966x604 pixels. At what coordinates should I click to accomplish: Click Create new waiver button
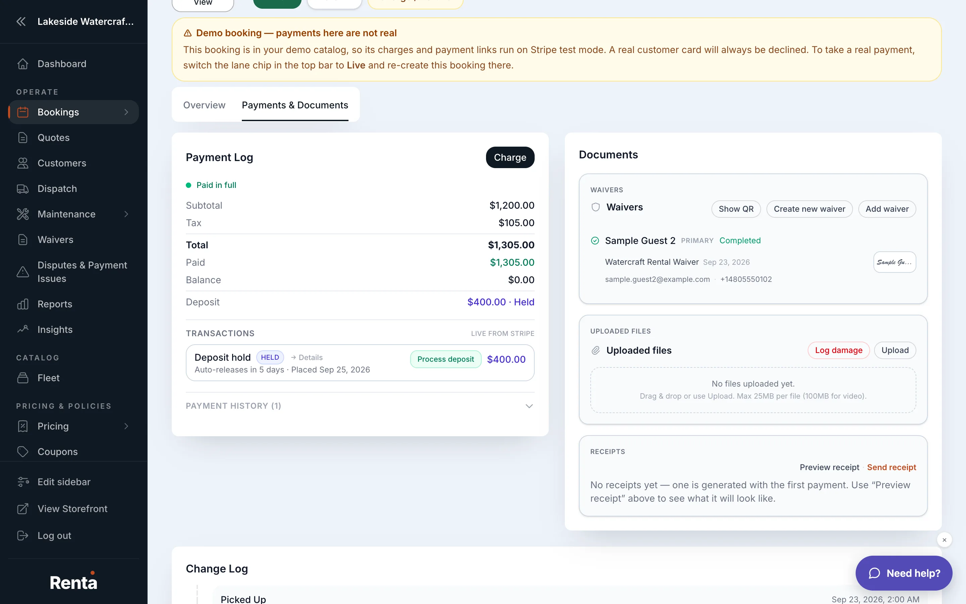click(x=809, y=209)
